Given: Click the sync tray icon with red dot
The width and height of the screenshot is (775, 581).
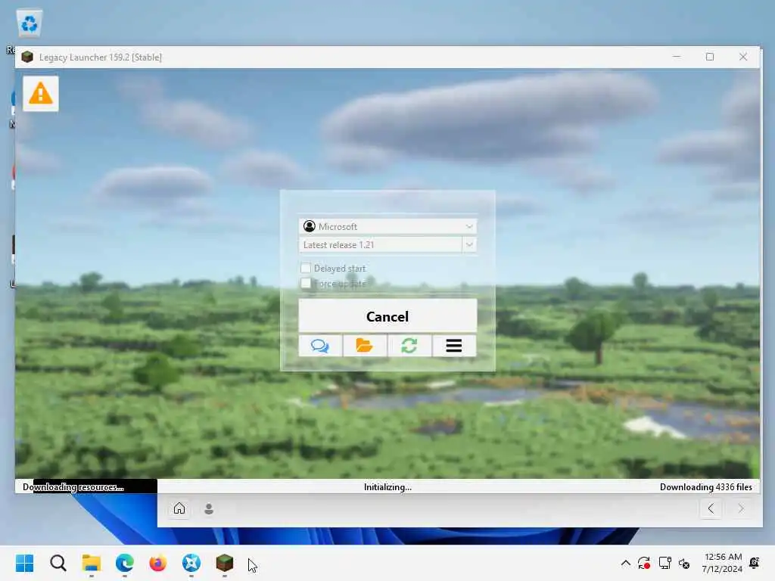Looking at the screenshot, I should (644, 563).
